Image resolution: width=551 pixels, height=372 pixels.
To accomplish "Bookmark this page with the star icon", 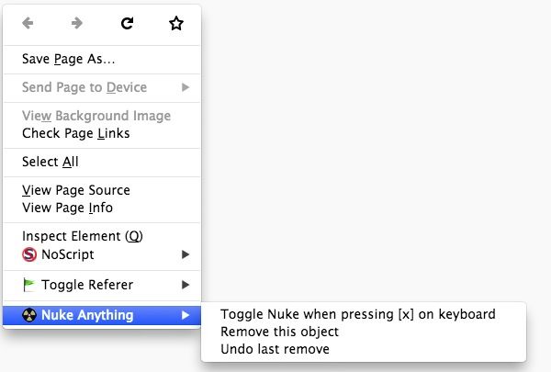I will (x=176, y=23).
